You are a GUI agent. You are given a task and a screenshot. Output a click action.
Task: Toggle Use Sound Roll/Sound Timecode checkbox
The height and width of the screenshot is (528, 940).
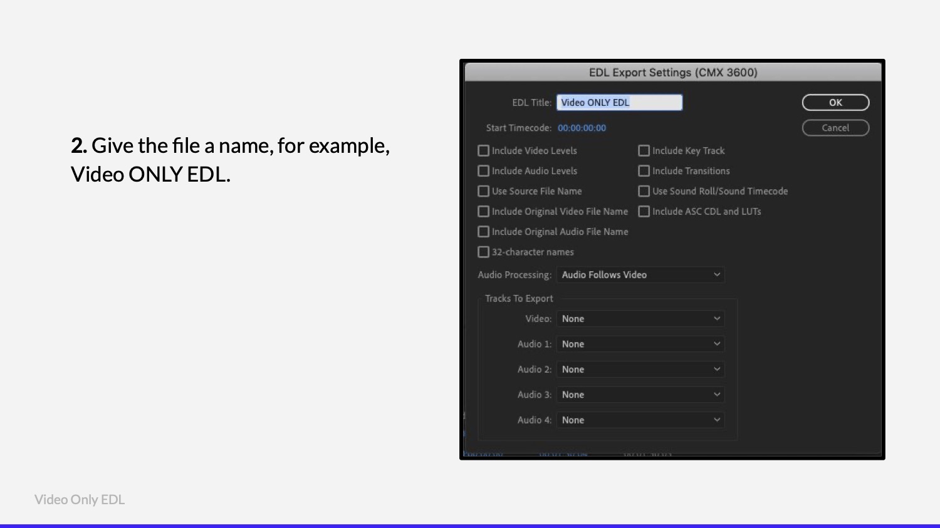[644, 191]
